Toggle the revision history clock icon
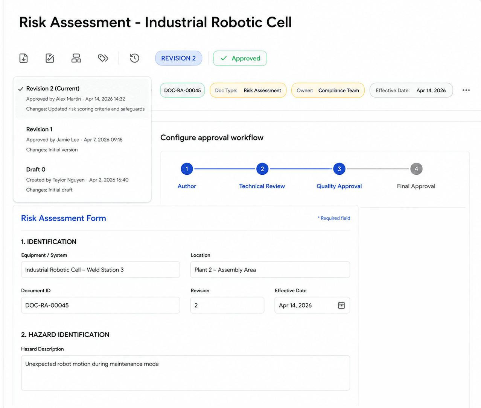The image size is (481, 408). (x=135, y=58)
